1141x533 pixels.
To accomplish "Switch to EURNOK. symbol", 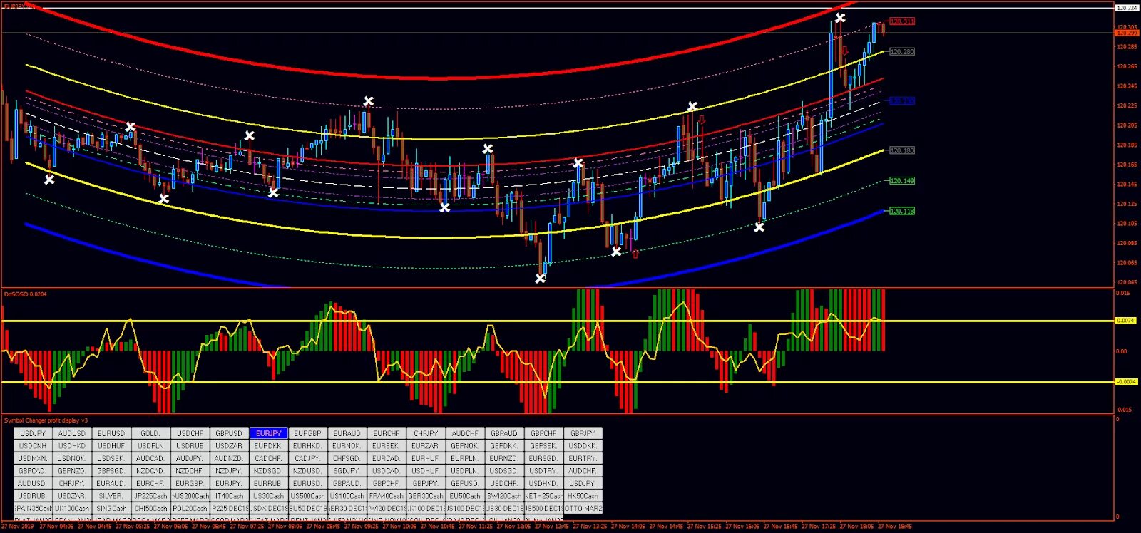I will (347, 446).
